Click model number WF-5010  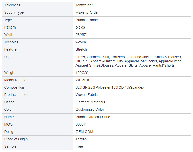pyautogui.click(x=83, y=80)
